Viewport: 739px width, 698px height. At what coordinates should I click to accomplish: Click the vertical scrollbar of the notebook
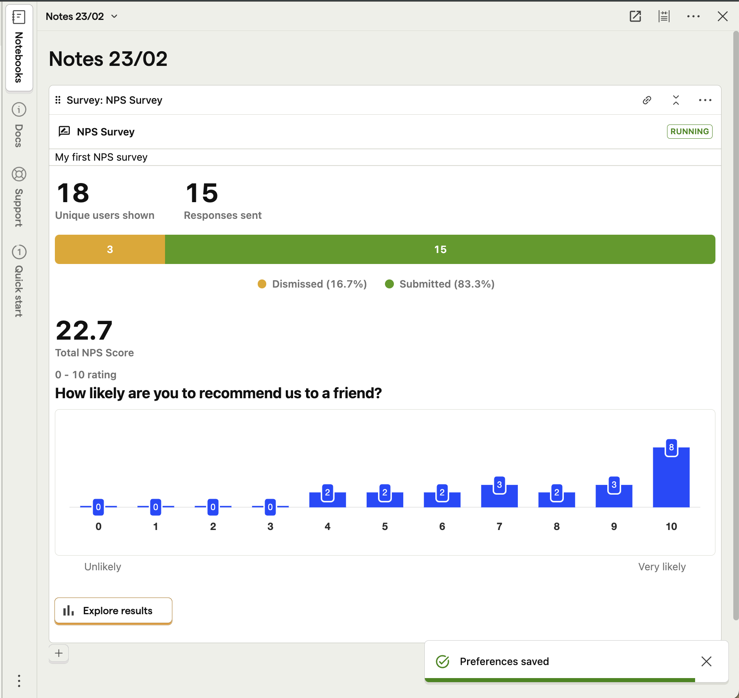pyautogui.click(x=736, y=325)
